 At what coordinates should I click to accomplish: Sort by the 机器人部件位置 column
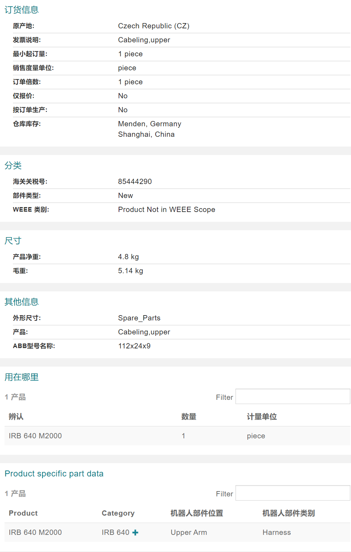(197, 513)
